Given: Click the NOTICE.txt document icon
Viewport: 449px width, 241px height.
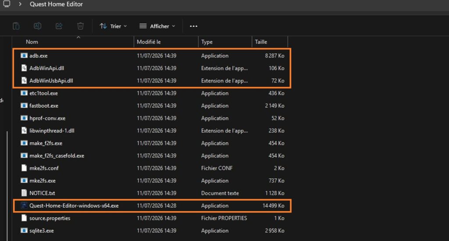Looking at the screenshot, I should pos(24,193).
